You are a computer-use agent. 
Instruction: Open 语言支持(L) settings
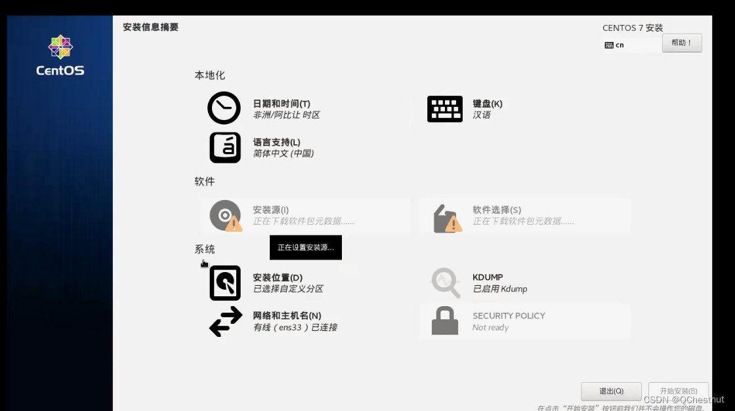(x=276, y=142)
